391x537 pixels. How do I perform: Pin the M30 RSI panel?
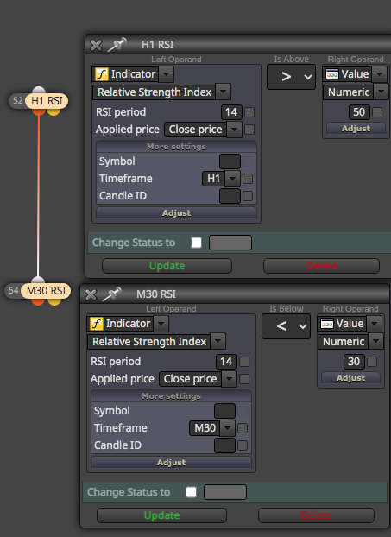112,294
